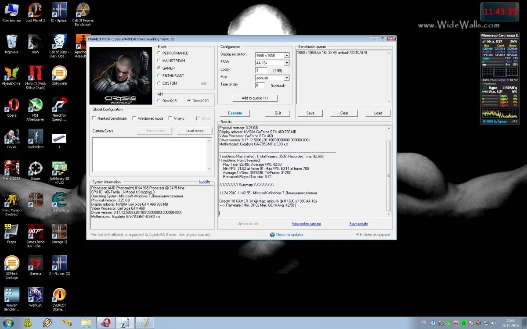
Task: Open MSI Afterburner desktop icon
Action: (36, 105)
